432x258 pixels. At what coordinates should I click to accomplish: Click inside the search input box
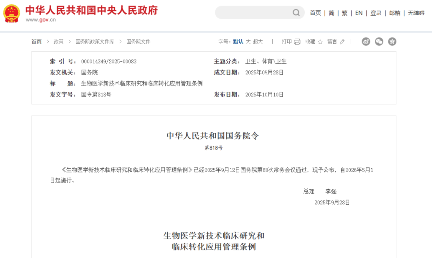pyautogui.click(x=256, y=12)
